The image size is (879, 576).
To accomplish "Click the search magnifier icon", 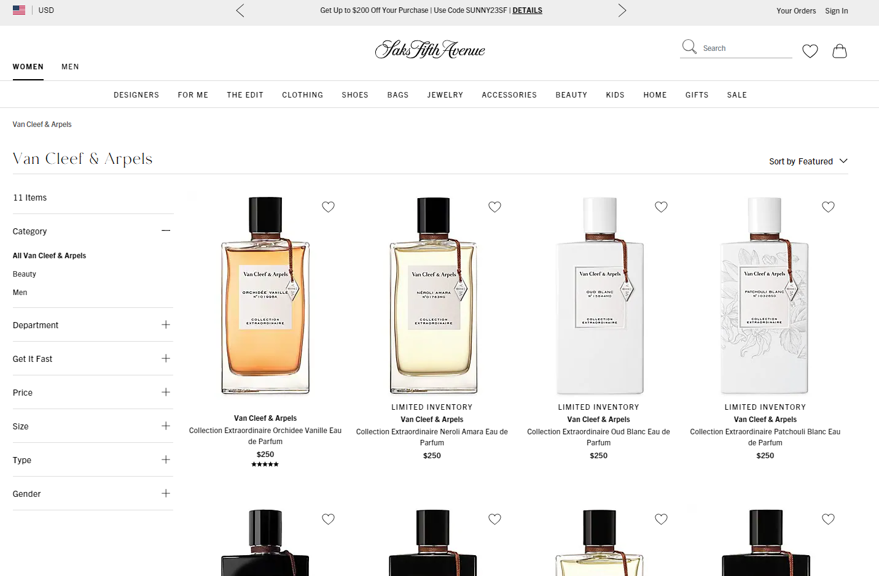I will 689,47.
